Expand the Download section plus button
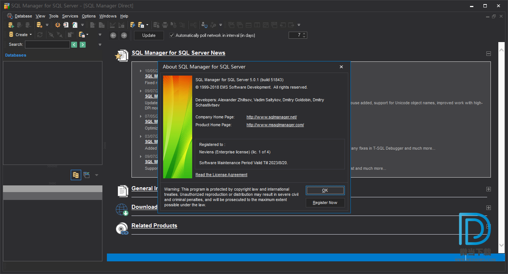The height and width of the screenshot is (274, 508). coord(489,208)
